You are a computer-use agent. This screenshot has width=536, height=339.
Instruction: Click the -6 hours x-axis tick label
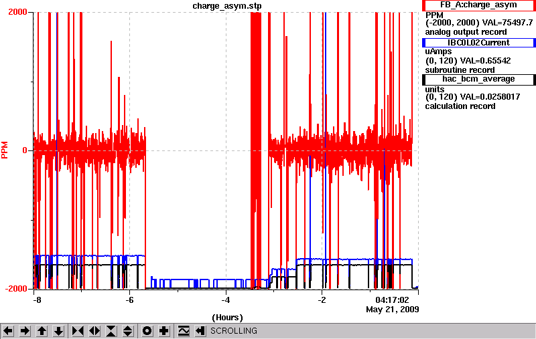(129, 300)
